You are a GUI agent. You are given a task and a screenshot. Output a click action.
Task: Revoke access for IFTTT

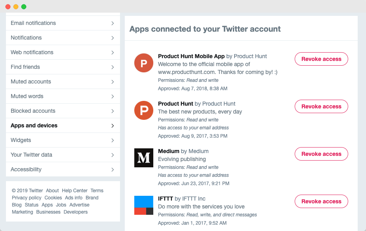(x=321, y=201)
